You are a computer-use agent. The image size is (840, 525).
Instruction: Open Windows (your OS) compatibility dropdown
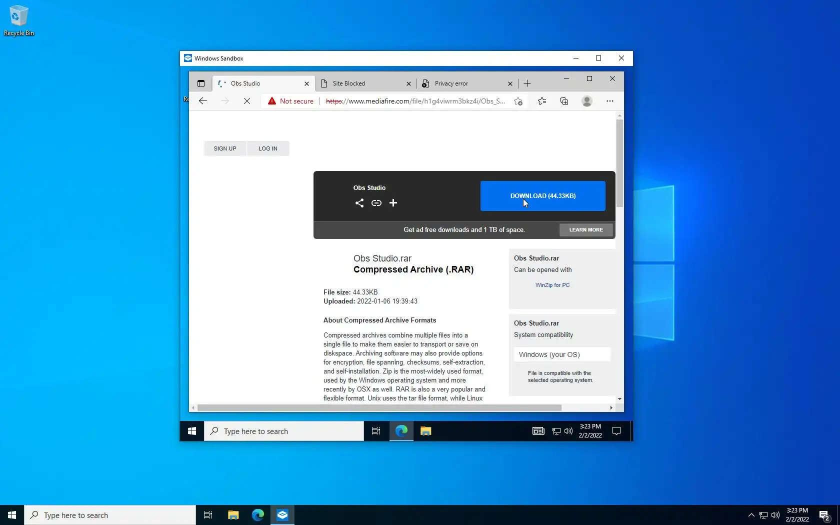pyautogui.click(x=562, y=354)
